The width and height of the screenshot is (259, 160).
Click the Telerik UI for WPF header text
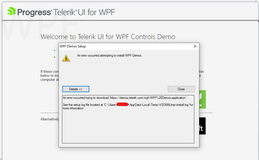coord(84,12)
